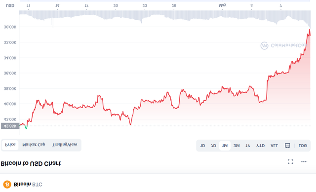Click the 34.00K price axis label
The height and width of the screenshot is (192, 316).
click(x=10, y=58)
